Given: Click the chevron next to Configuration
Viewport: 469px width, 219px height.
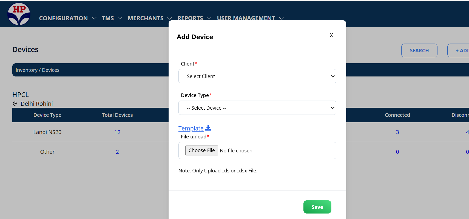Looking at the screenshot, I should 94,18.
